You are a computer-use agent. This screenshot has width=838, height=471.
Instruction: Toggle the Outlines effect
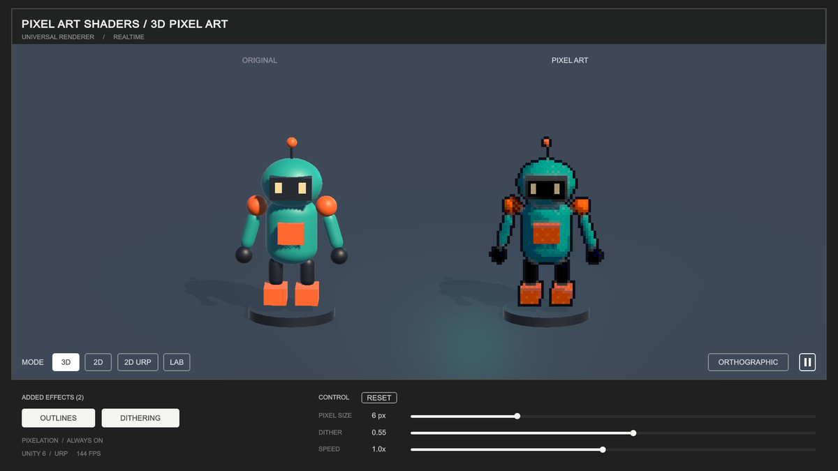coord(59,418)
